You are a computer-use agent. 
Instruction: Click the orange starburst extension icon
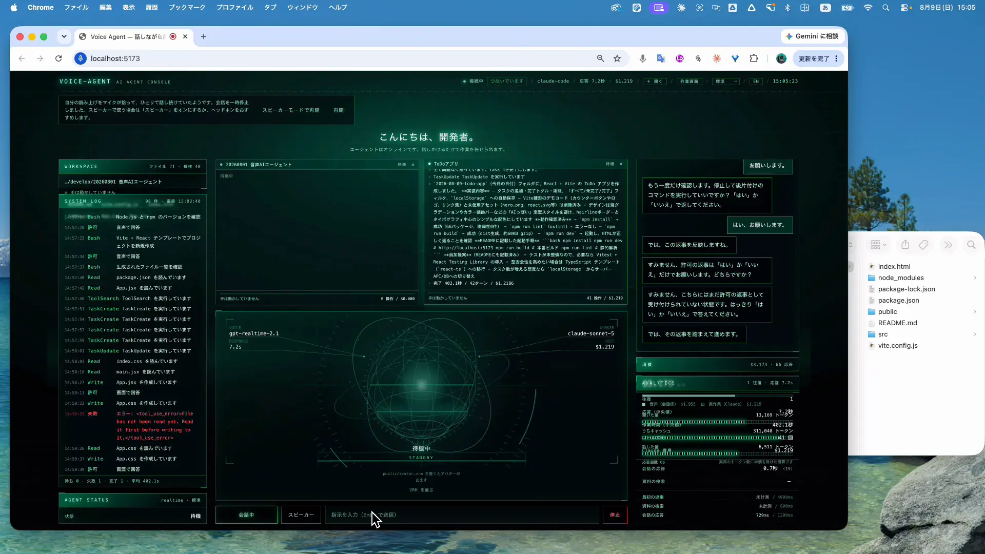tap(717, 58)
